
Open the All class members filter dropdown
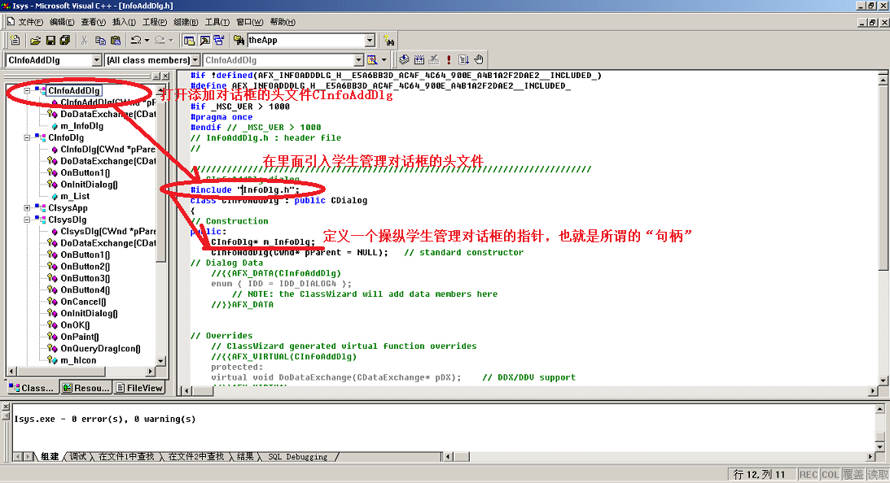coord(195,60)
